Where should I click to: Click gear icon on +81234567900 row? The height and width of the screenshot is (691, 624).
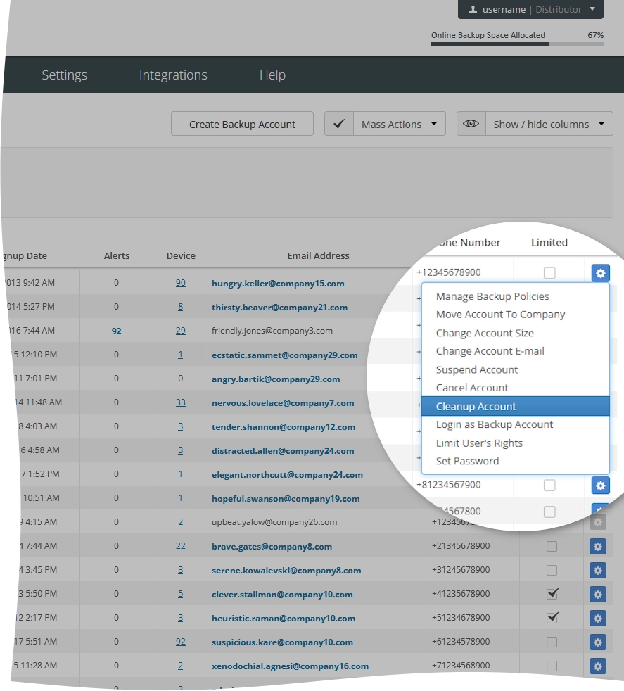[x=600, y=486]
